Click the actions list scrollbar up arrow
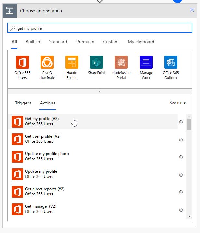 189,117
